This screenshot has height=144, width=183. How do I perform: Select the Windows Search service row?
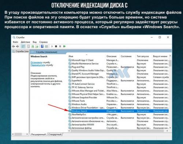click(118, 111)
